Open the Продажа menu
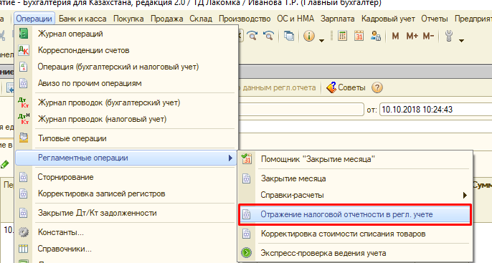Image resolution: width=492 pixels, height=263 pixels. pyautogui.click(x=166, y=19)
